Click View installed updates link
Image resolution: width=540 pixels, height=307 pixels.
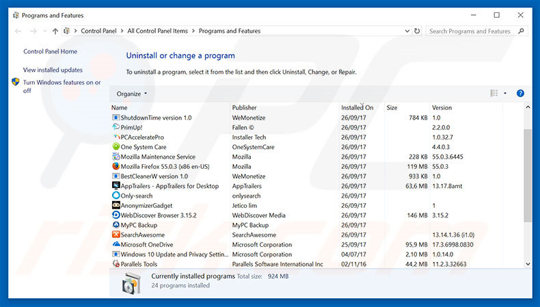[53, 70]
